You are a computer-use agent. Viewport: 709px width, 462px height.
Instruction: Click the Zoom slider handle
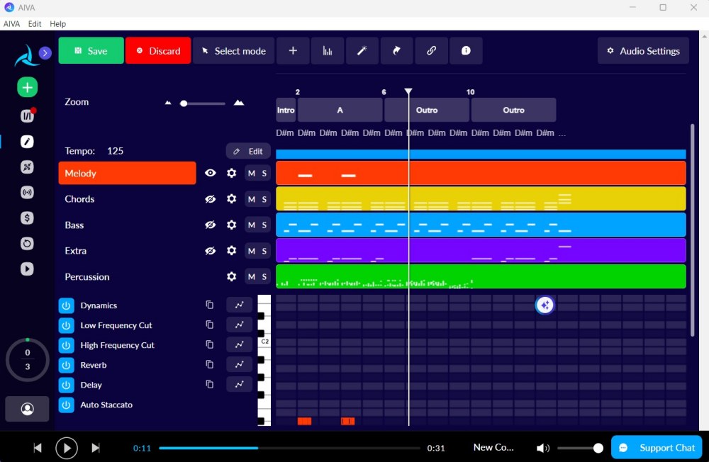[184, 103]
